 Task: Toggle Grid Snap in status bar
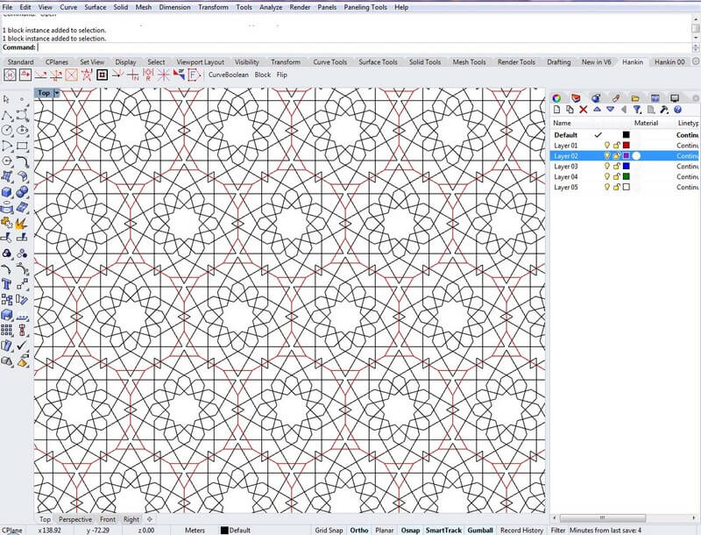329,530
